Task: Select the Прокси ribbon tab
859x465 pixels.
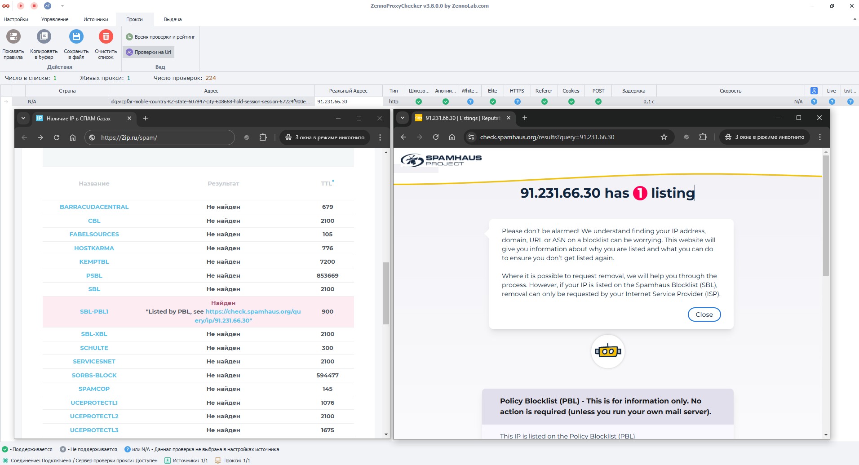Action: (134, 19)
